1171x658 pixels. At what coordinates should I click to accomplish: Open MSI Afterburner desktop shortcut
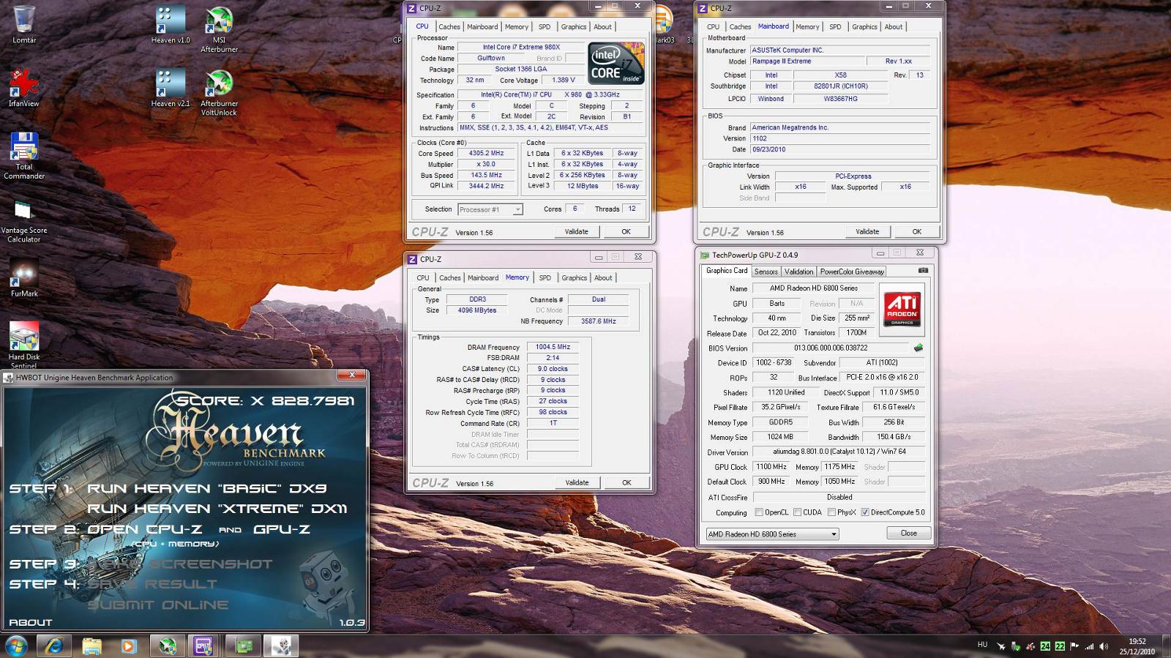click(x=219, y=29)
